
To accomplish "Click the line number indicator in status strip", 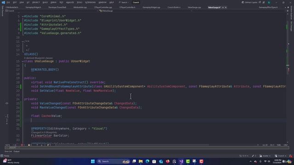I will pyautogui.click(x=265, y=145).
